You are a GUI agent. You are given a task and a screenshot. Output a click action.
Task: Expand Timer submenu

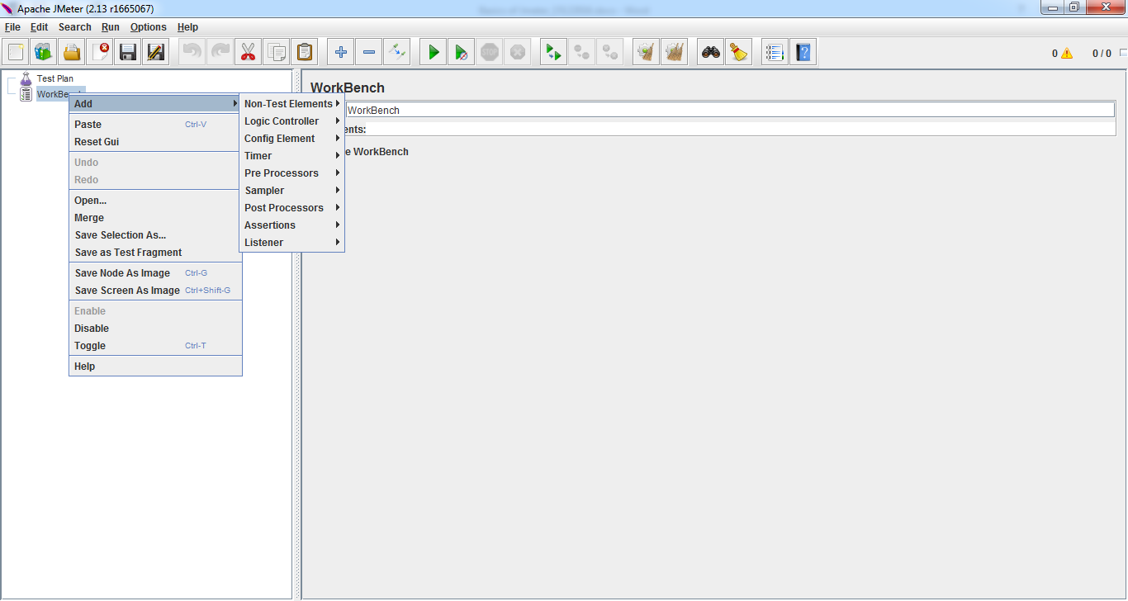pyautogui.click(x=291, y=156)
